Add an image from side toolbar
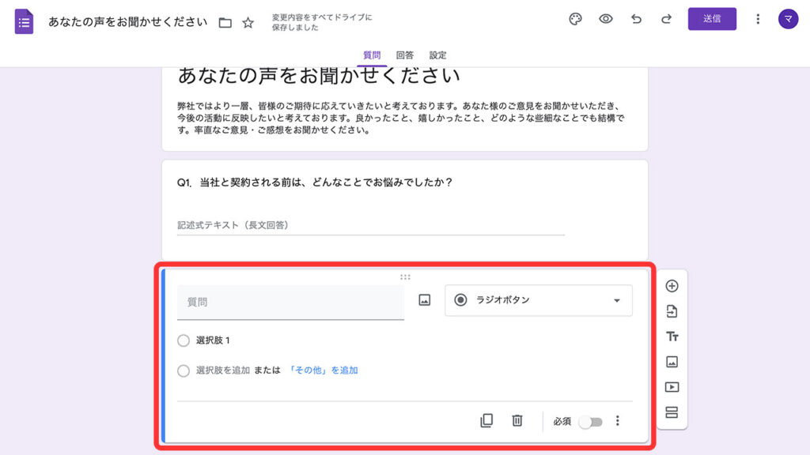This screenshot has height=455, width=810. [672, 362]
